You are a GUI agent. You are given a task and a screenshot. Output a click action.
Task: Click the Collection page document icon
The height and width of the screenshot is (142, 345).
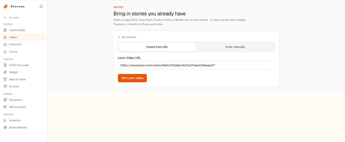point(5,65)
